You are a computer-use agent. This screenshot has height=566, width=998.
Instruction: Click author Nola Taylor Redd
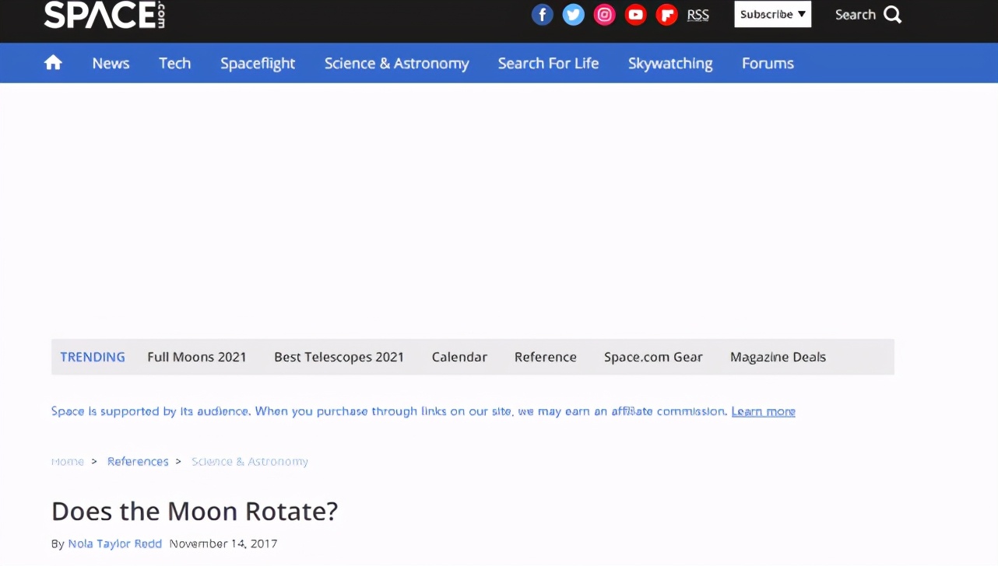(x=114, y=543)
